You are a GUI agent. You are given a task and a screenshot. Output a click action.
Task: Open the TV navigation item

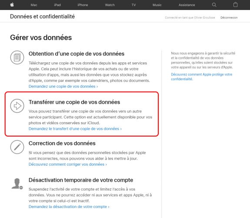tap(133, 5)
